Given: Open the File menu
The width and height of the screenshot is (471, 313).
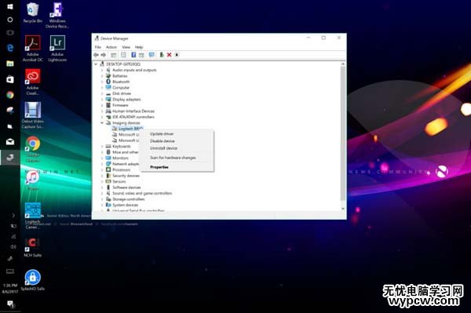Looking at the screenshot, I should tap(98, 47).
